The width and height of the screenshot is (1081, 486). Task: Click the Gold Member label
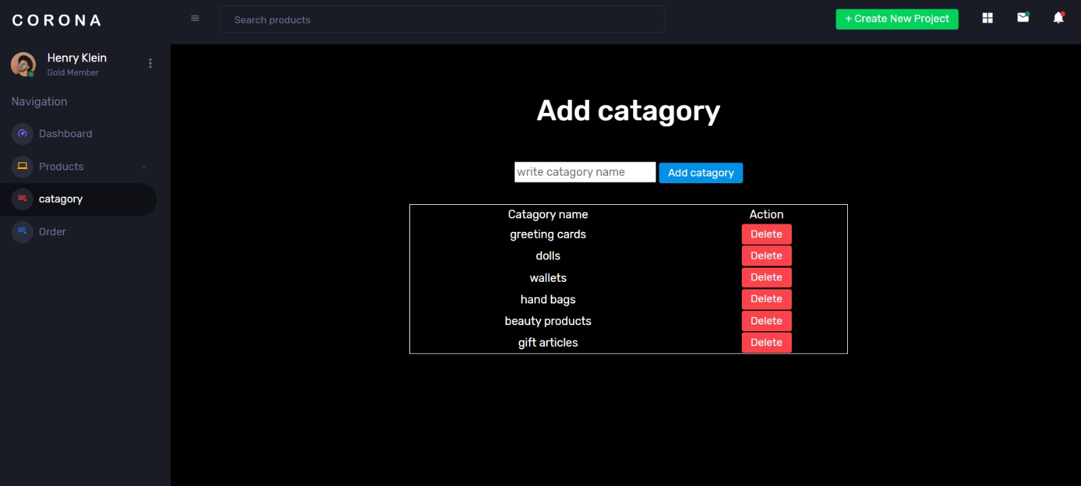(x=73, y=72)
